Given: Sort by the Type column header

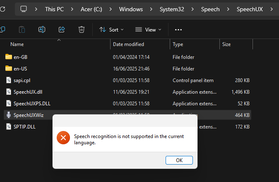Looking at the screenshot, I should (178, 44).
